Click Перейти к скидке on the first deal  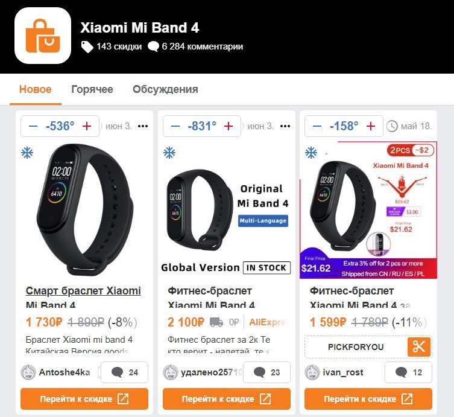coord(84,399)
